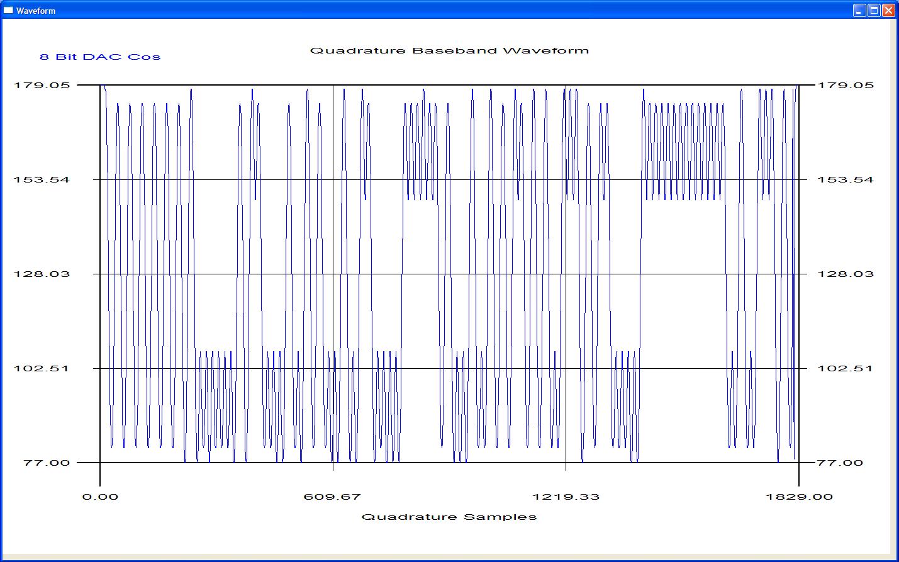Screen dimensions: 899x562
Task: Click the 'Quadrature Samples' x-axis label
Action: point(449,517)
